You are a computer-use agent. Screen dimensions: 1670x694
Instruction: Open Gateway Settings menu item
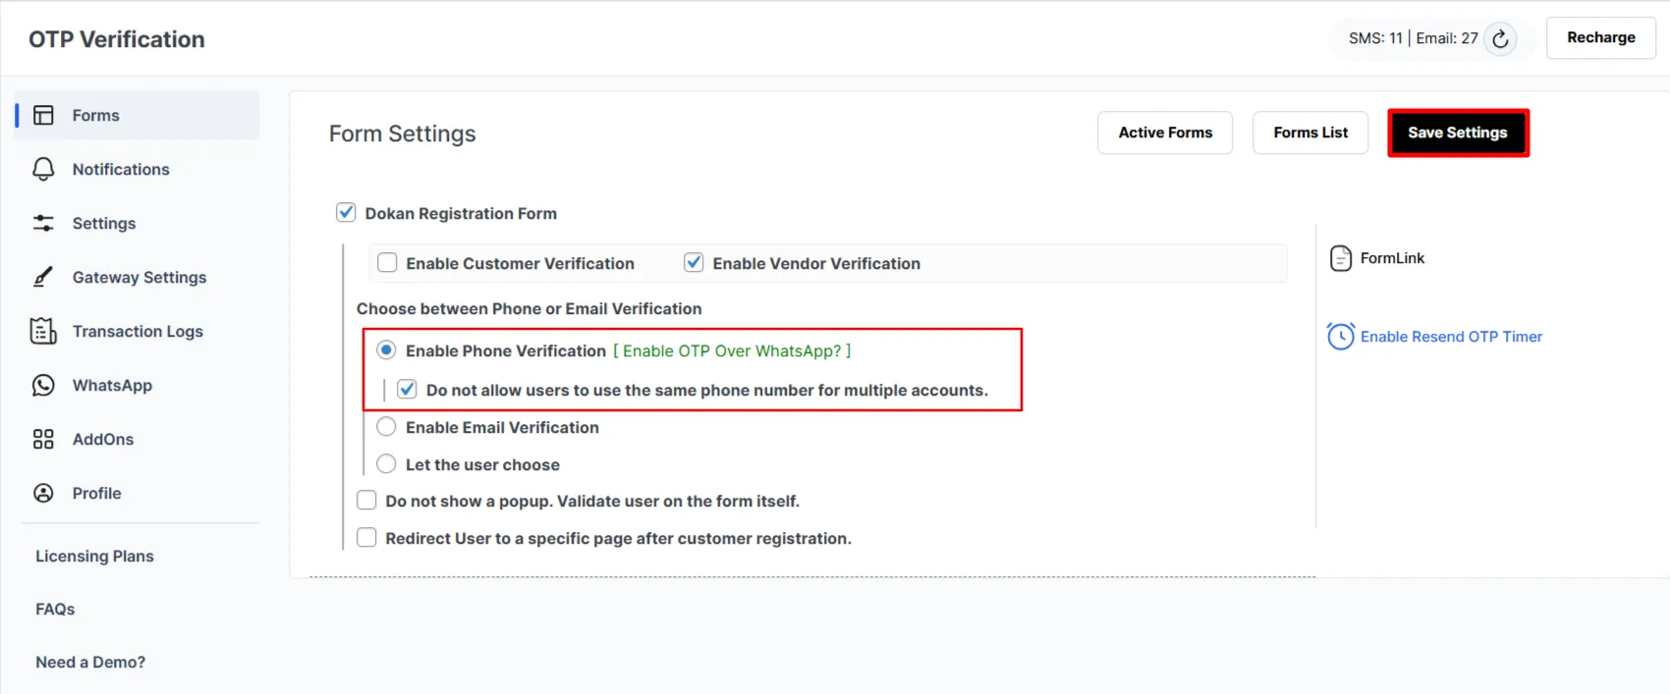coord(138,277)
